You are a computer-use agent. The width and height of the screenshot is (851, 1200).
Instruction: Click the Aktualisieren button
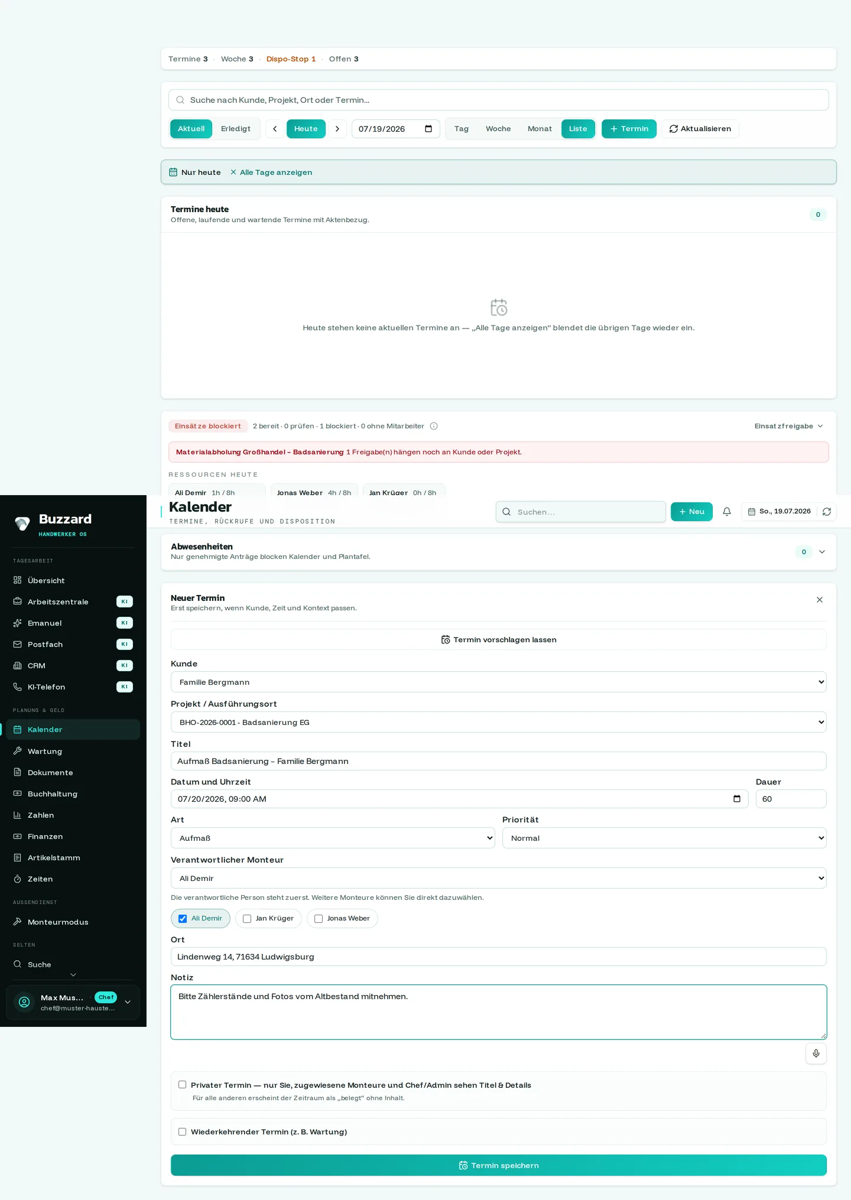[700, 129]
